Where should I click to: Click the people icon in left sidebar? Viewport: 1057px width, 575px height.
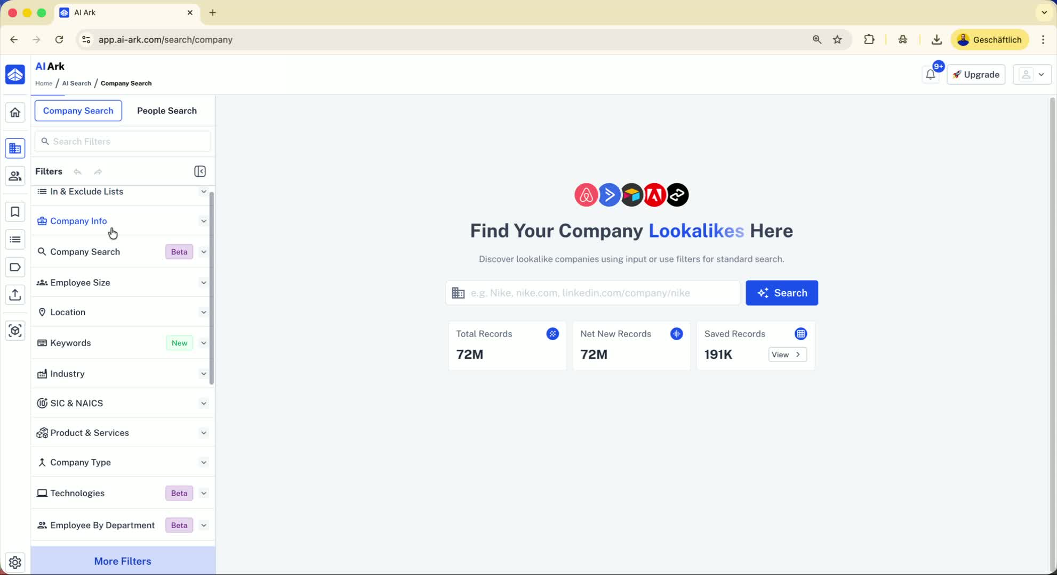[x=15, y=176]
